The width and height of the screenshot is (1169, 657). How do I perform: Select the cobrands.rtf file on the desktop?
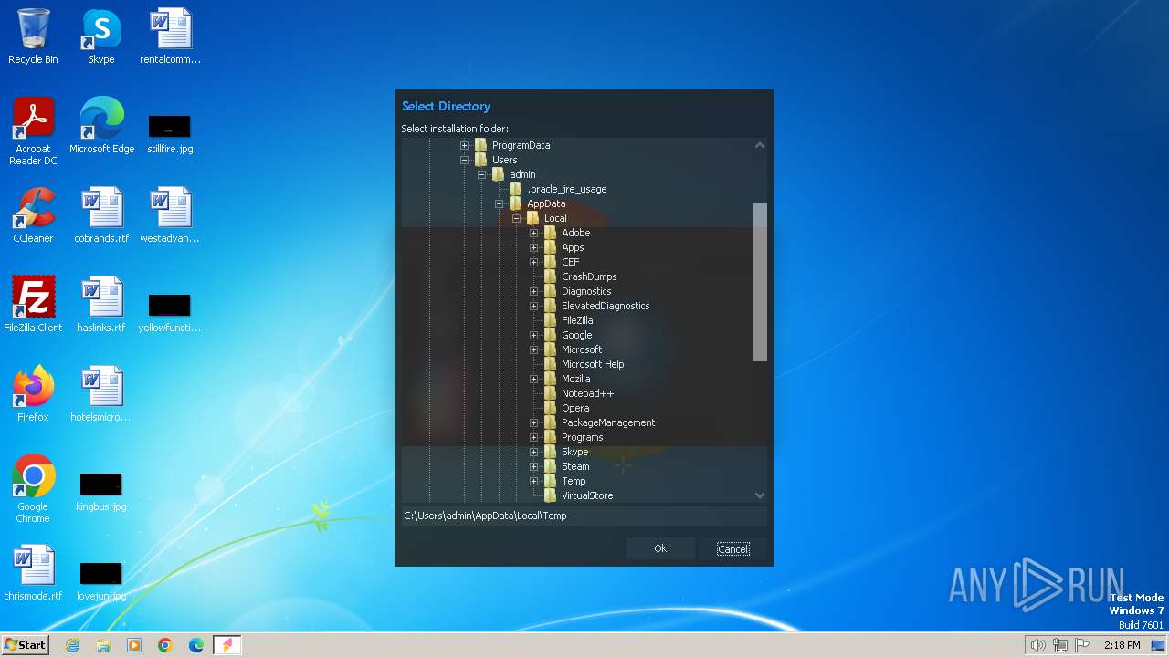(101, 215)
